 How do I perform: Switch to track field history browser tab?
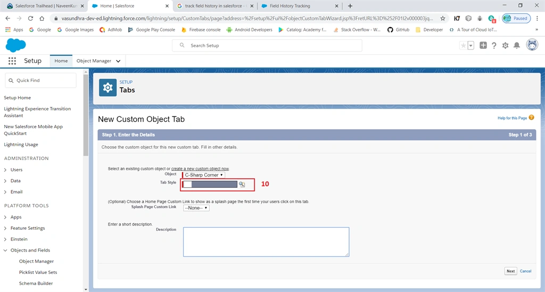pos(215,6)
